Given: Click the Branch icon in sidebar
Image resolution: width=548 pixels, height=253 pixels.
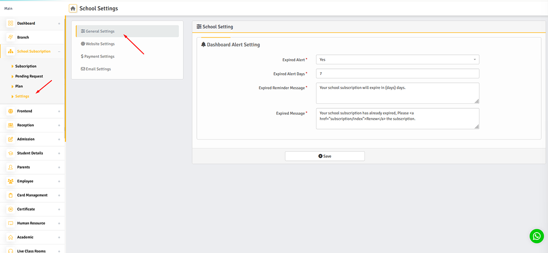Looking at the screenshot, I should pyautogui.click(x=10, y=37).
